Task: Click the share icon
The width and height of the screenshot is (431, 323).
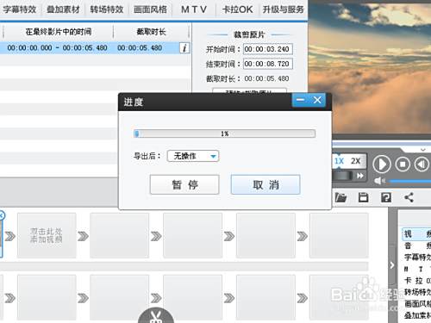Action: (409, 197)
